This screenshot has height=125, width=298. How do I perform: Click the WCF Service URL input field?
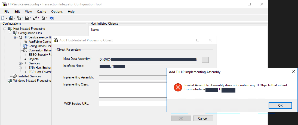point(133,104)
